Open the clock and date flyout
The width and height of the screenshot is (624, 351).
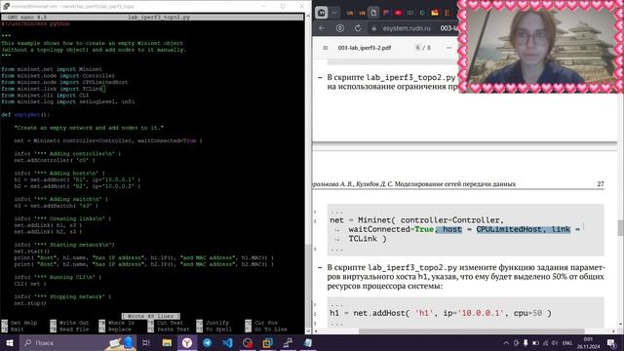588,342
